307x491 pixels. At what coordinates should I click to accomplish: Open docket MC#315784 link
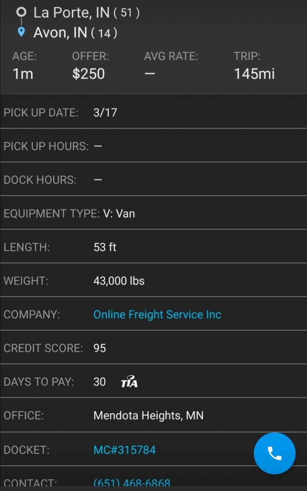[x=124, y=450]
